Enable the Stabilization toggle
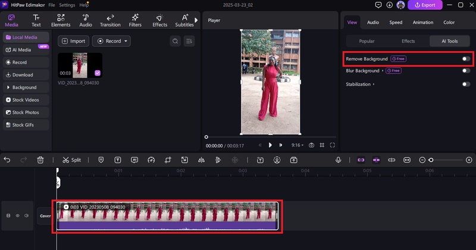This screenshot has height=250, width=476. click(466, 84)
